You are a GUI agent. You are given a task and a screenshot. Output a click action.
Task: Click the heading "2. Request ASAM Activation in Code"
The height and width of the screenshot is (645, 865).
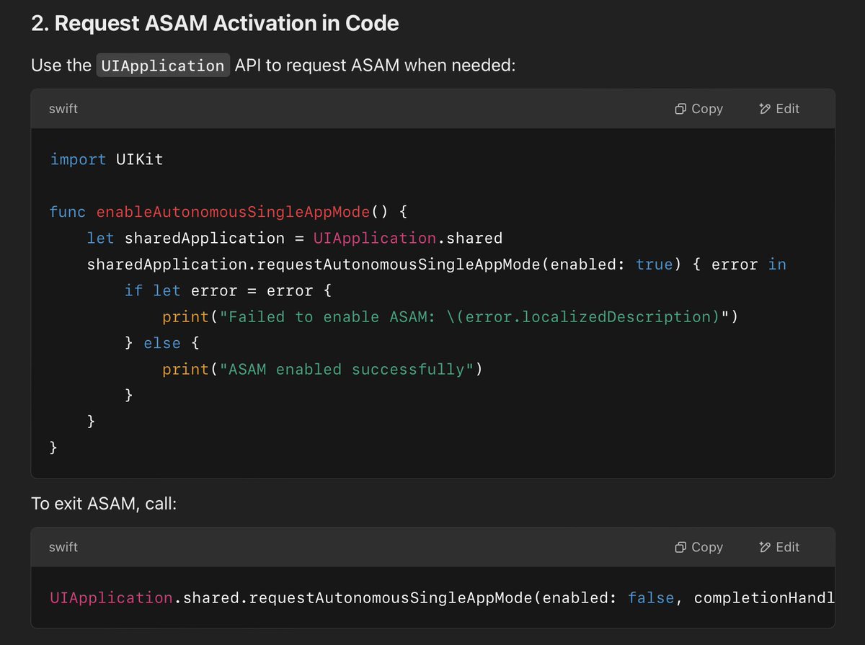click(x=215, y=23)
